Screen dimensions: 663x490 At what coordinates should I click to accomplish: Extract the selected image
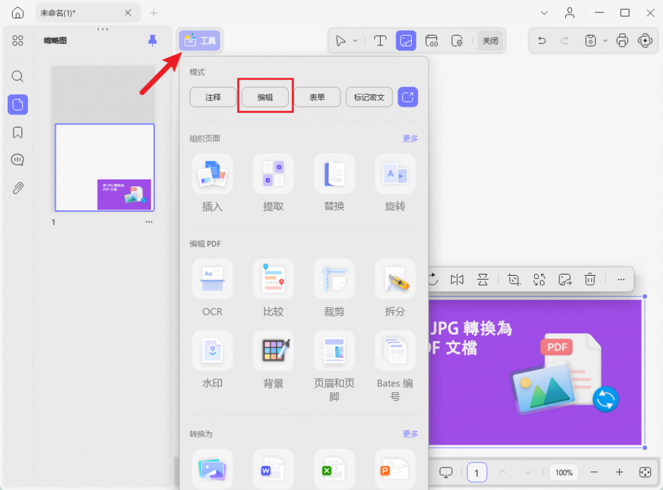click(565, 280)
